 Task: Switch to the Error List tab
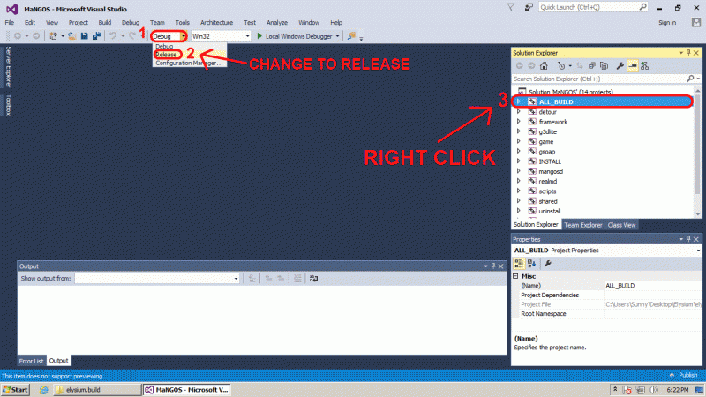tap(31, 361)
